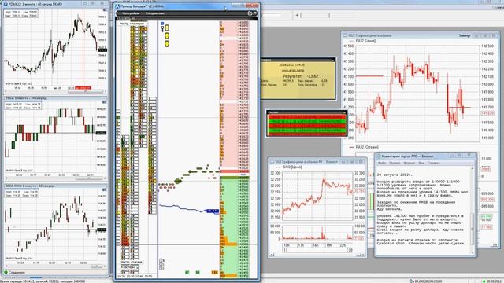
Task: Open the Настройки menu in Привод Бондаря
Action: click(131, 13)
